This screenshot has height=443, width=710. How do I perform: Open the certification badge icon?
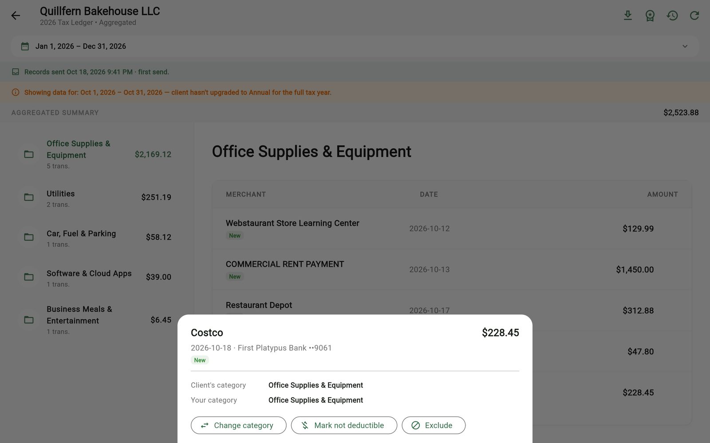[x=650, y=16]
